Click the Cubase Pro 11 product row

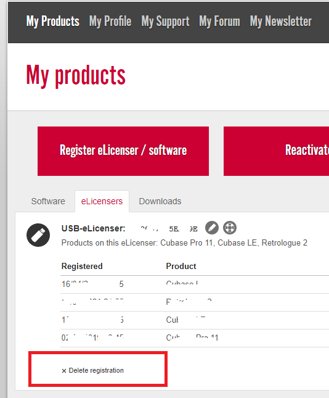click(195, 338)
